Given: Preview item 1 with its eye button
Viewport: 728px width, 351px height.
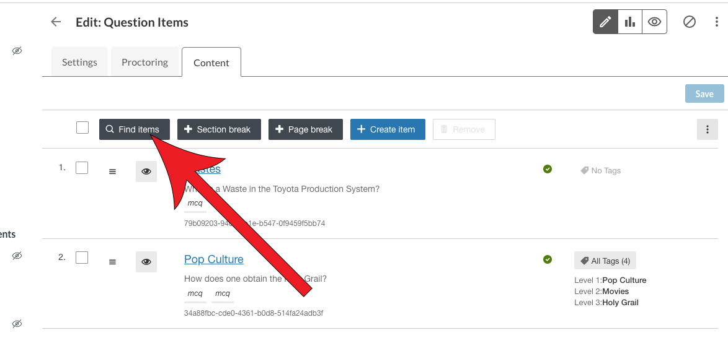Looking at the screenshot, I should pyautogui.click(x=146, y=171).
